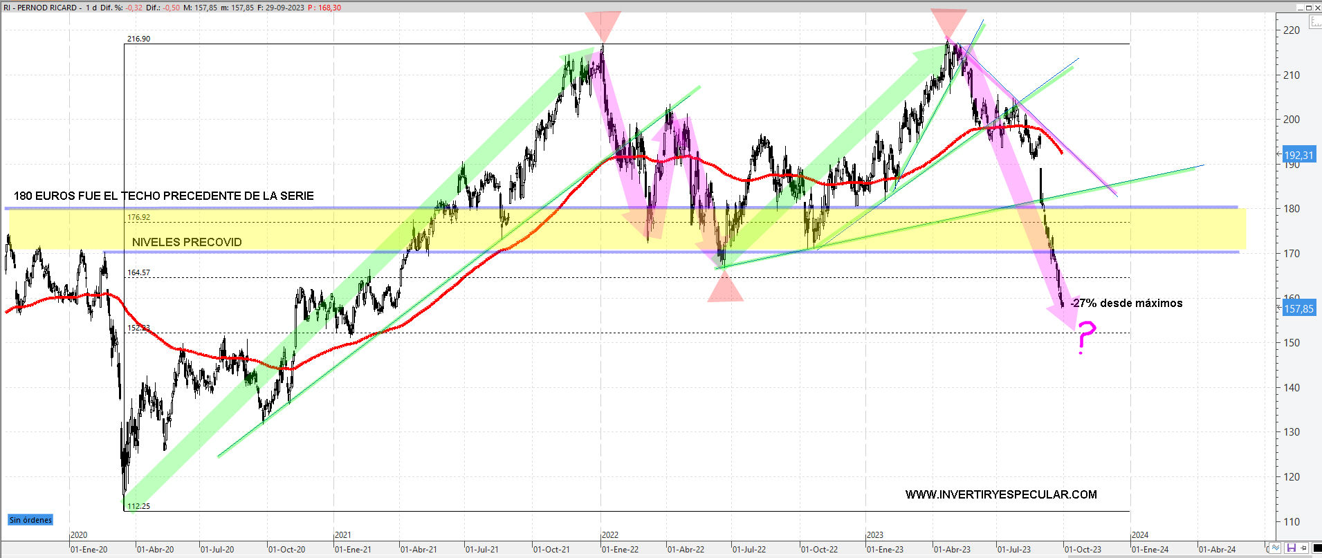This screenshot has height=558, width=1322.
Task: Click the purple save floppy disk icon
Action: 1291,548
